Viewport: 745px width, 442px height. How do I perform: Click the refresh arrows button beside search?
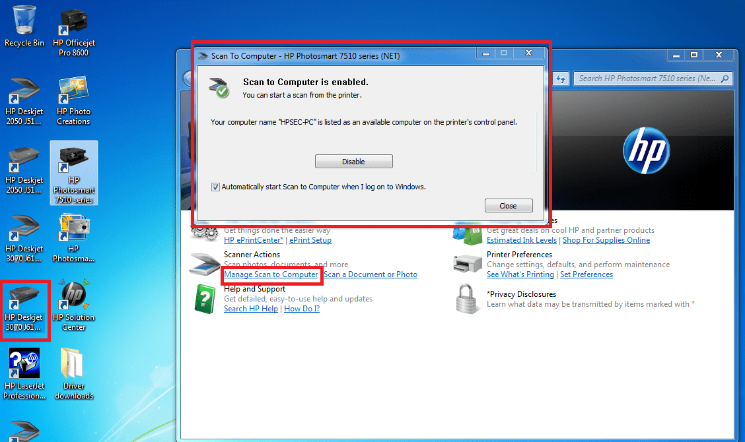coord(561,79)
